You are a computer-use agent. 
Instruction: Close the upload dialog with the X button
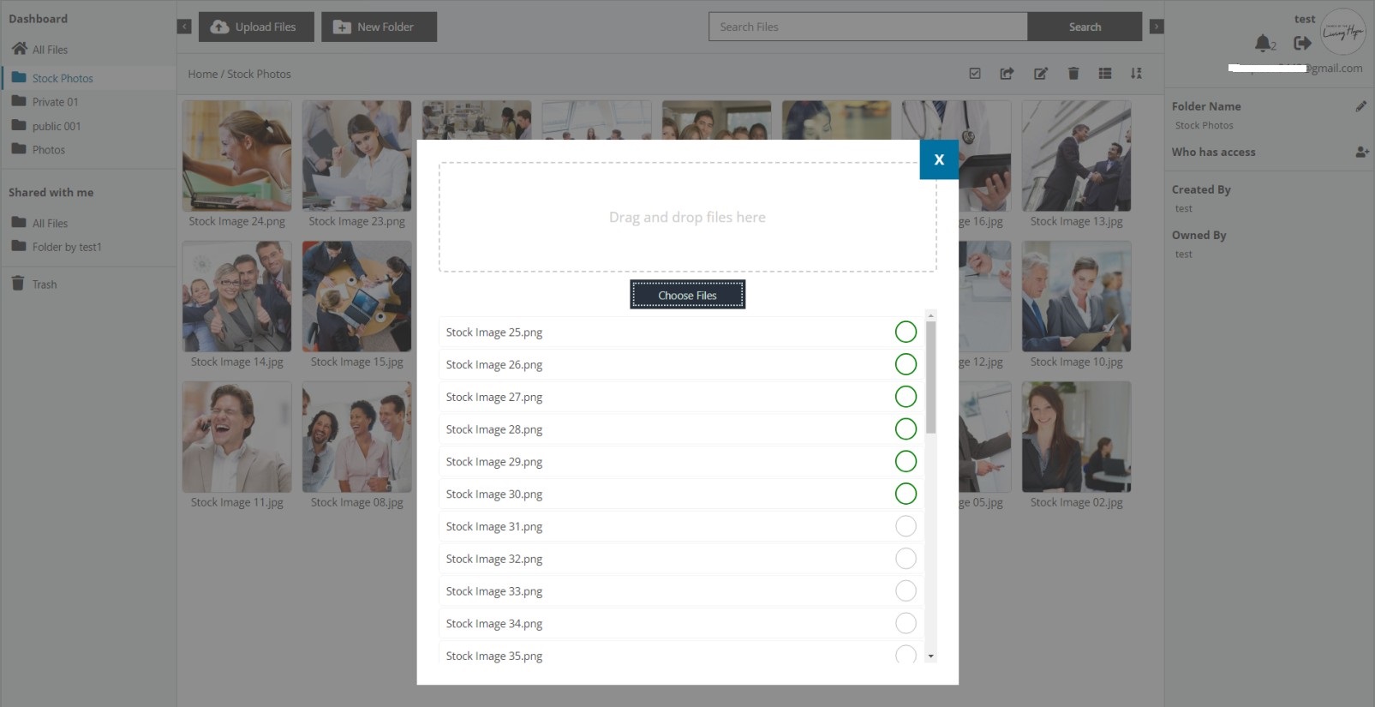[x=939, y=159]
